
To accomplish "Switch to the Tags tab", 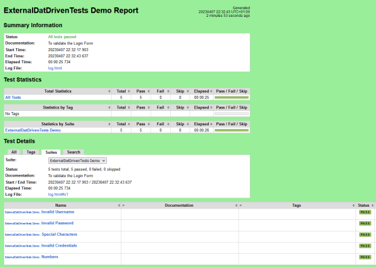I will pos(31,152).
